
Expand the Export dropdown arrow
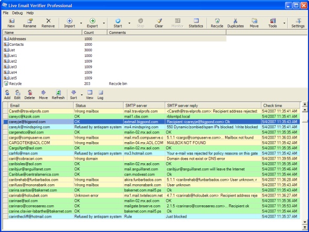click(x=104, y=23)
